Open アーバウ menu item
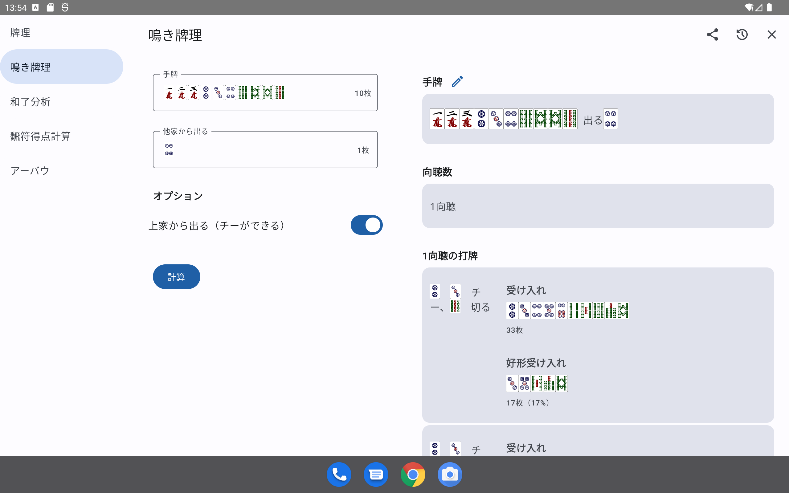789x493 pixels. point(30,170)
